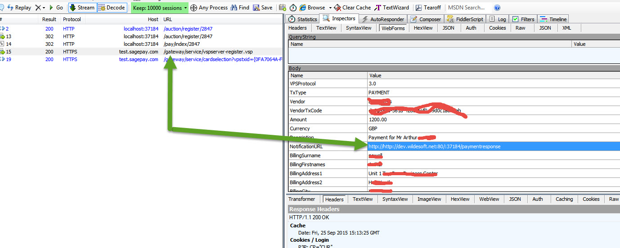This screenshot has height=248, width=620.
Task: Open the Remove (X) sessions dropdown
Action: coord(40,8)
